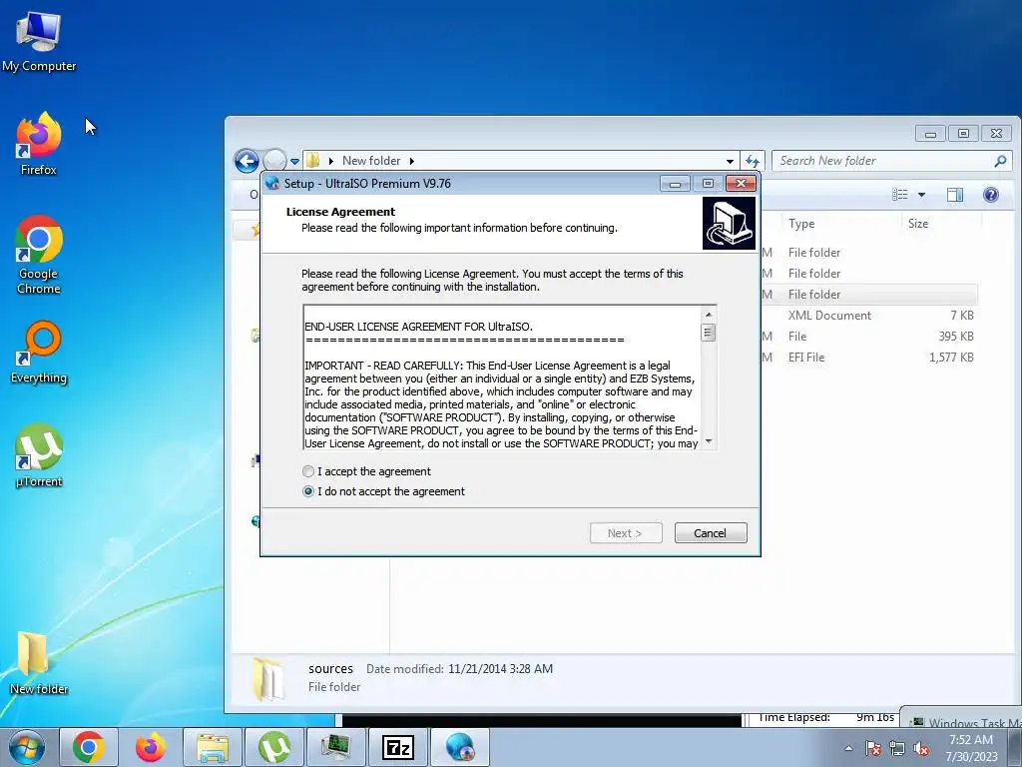The width and height of the screenshot is (1022, 767).
Task: Open Windows Explorer taskbar button
Action: tap(213, 747)
